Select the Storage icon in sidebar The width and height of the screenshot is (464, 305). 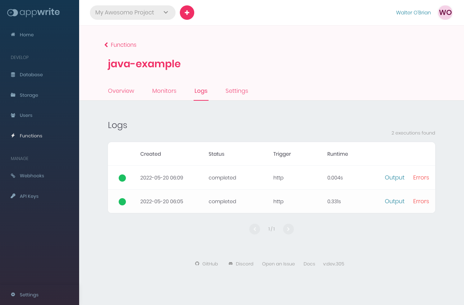coord(13,95)
